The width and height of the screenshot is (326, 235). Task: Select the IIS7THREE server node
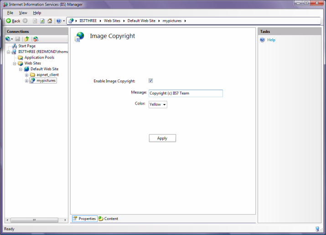tap(43, 52)
